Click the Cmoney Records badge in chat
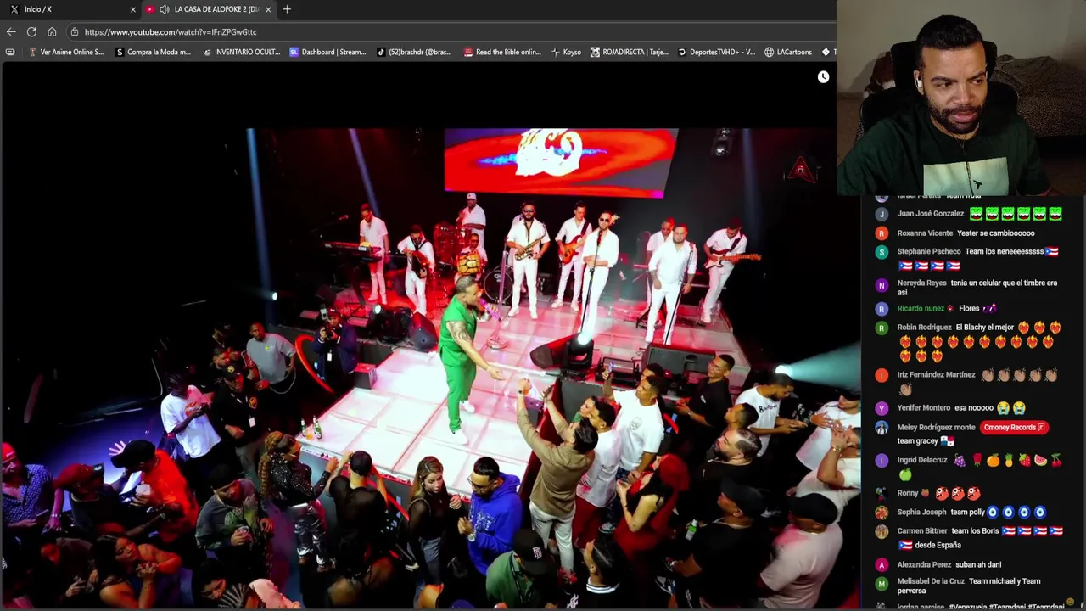The image size is (1086, 611). (1015, 428)
